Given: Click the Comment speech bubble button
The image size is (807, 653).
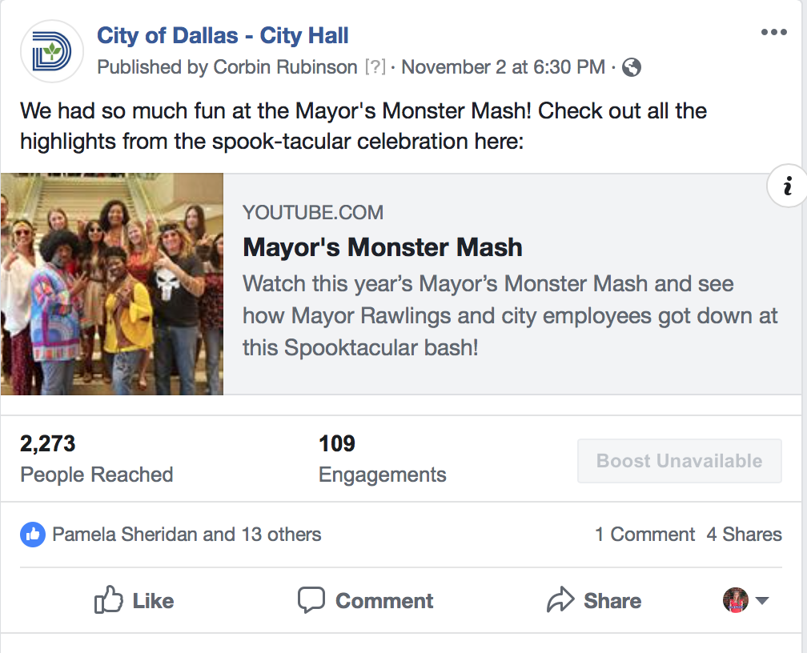Looking at the screenshot, I should [365, 600].
